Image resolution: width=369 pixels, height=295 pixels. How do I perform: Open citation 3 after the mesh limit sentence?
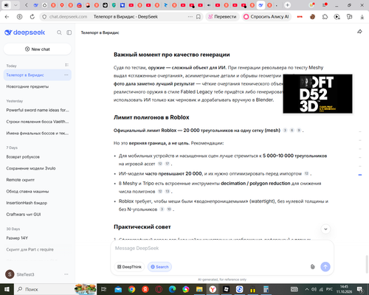[x=285, y=131]
